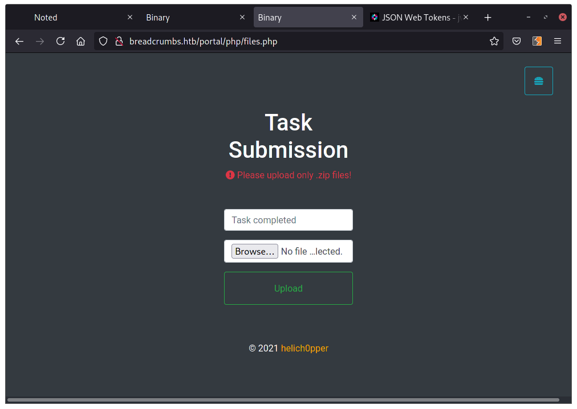Click the insecure connection padlock icon
Screen dimensions: 577x409
coord(119,41)
